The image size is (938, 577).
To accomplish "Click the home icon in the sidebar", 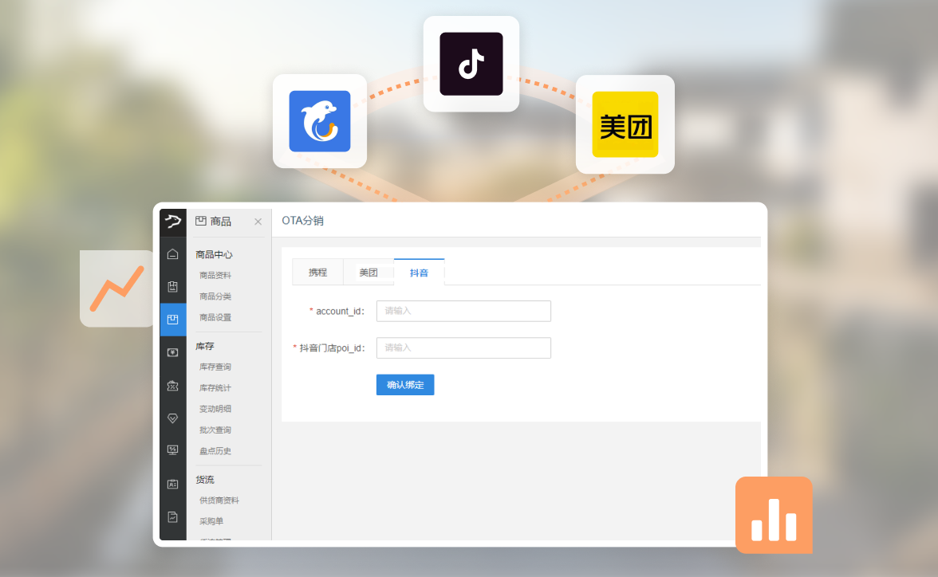I will pyautogui.click(x=172, y=254).
